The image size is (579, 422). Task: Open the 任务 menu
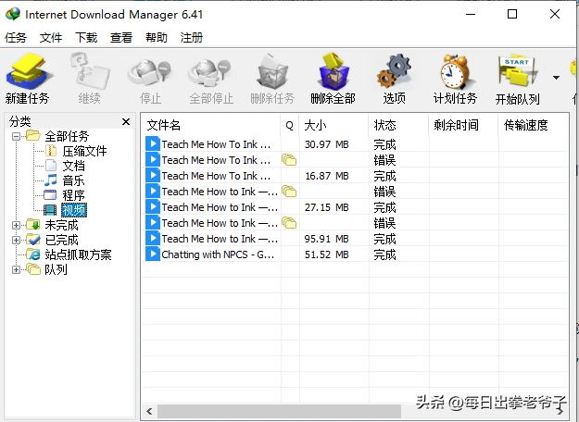click(16, 37)
